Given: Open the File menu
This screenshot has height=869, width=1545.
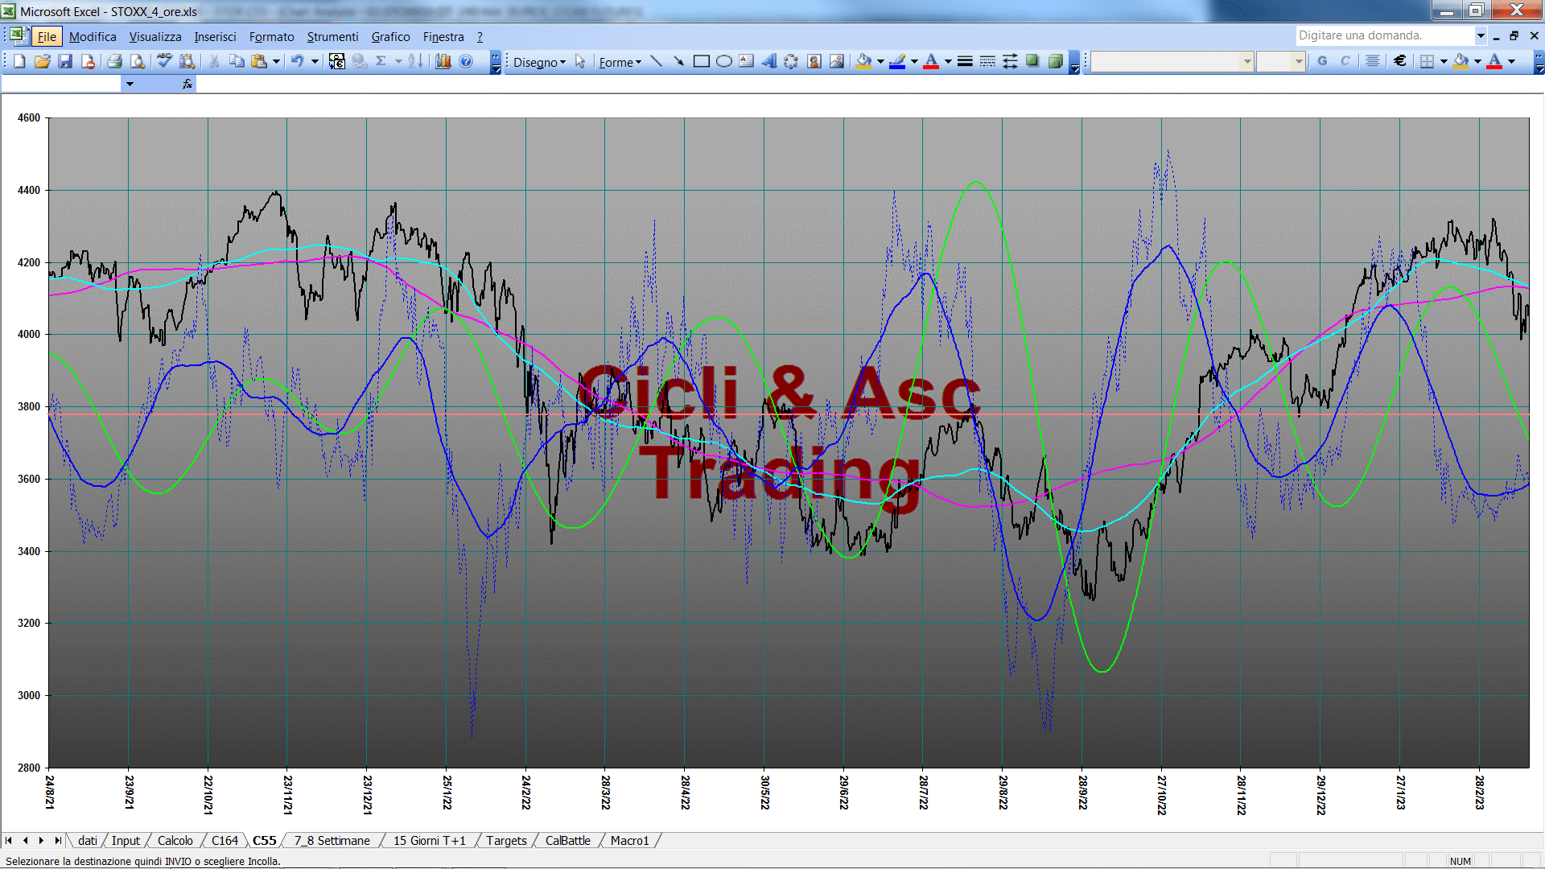Looking at the screenshot, I should (47, 36).
